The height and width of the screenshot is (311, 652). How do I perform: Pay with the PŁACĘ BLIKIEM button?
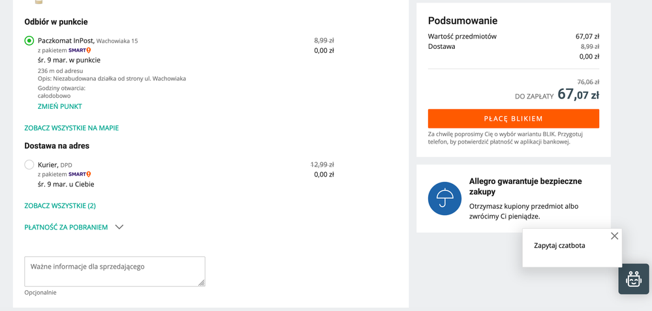(514, 119)
